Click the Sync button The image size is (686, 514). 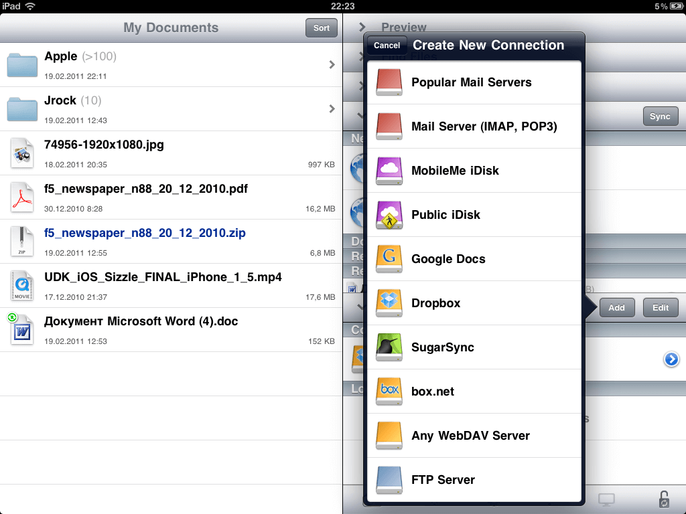660,116
